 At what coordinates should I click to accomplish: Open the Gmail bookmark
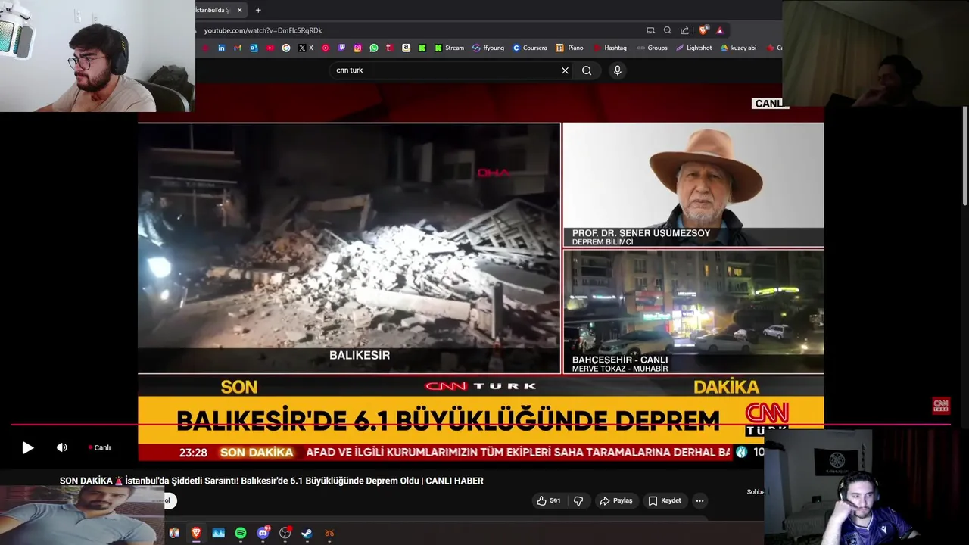point(238,48)
